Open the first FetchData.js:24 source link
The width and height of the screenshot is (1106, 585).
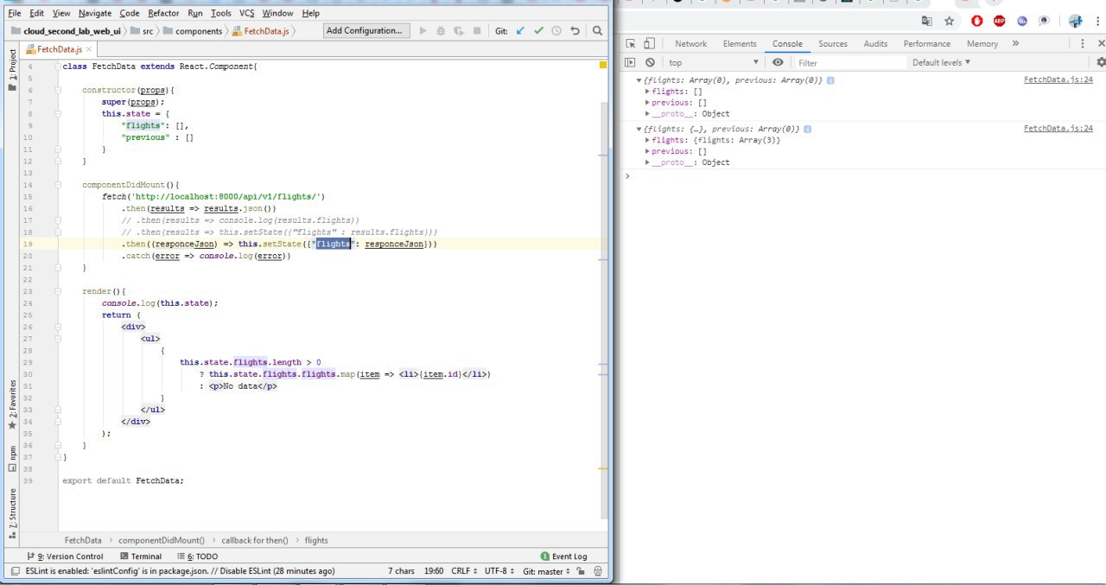coord(1058,79)
